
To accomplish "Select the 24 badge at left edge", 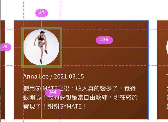I will 5,47.
